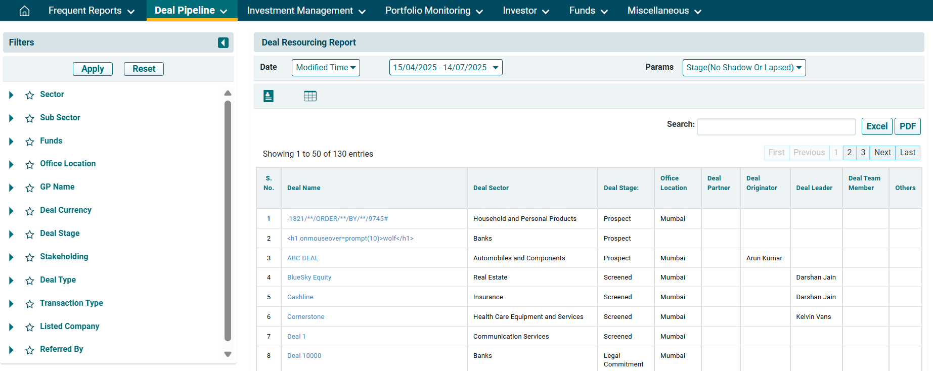This screenshot has height=371, width=933.
Task: Open the Stage params dropdown
Action: tap(743, 68)
